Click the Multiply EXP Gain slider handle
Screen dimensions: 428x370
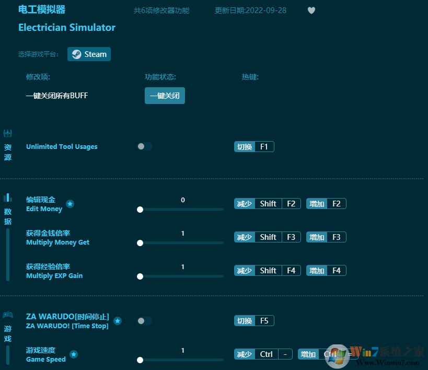(140, 276)
